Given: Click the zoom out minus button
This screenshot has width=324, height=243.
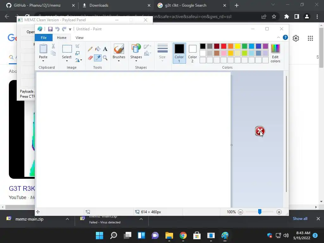Looking at the screenshot, I should [x=240, y=212].
